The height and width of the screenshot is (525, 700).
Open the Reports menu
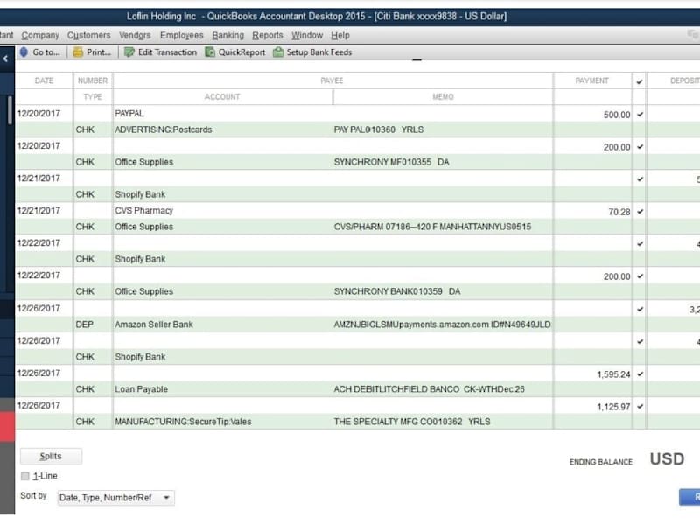268,35
